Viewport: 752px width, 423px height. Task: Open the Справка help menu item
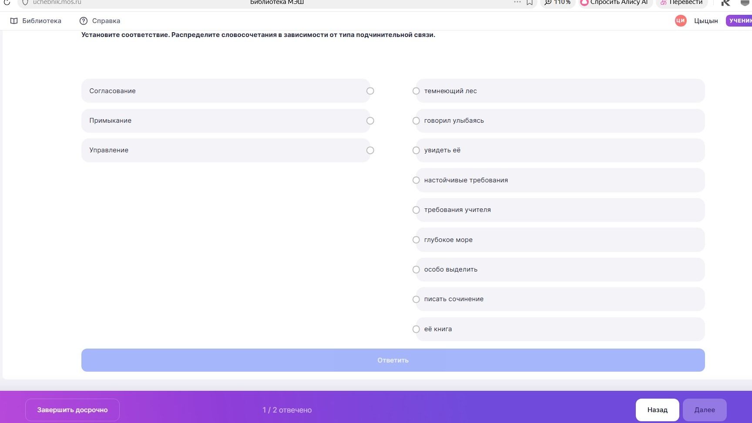[100, 21]
